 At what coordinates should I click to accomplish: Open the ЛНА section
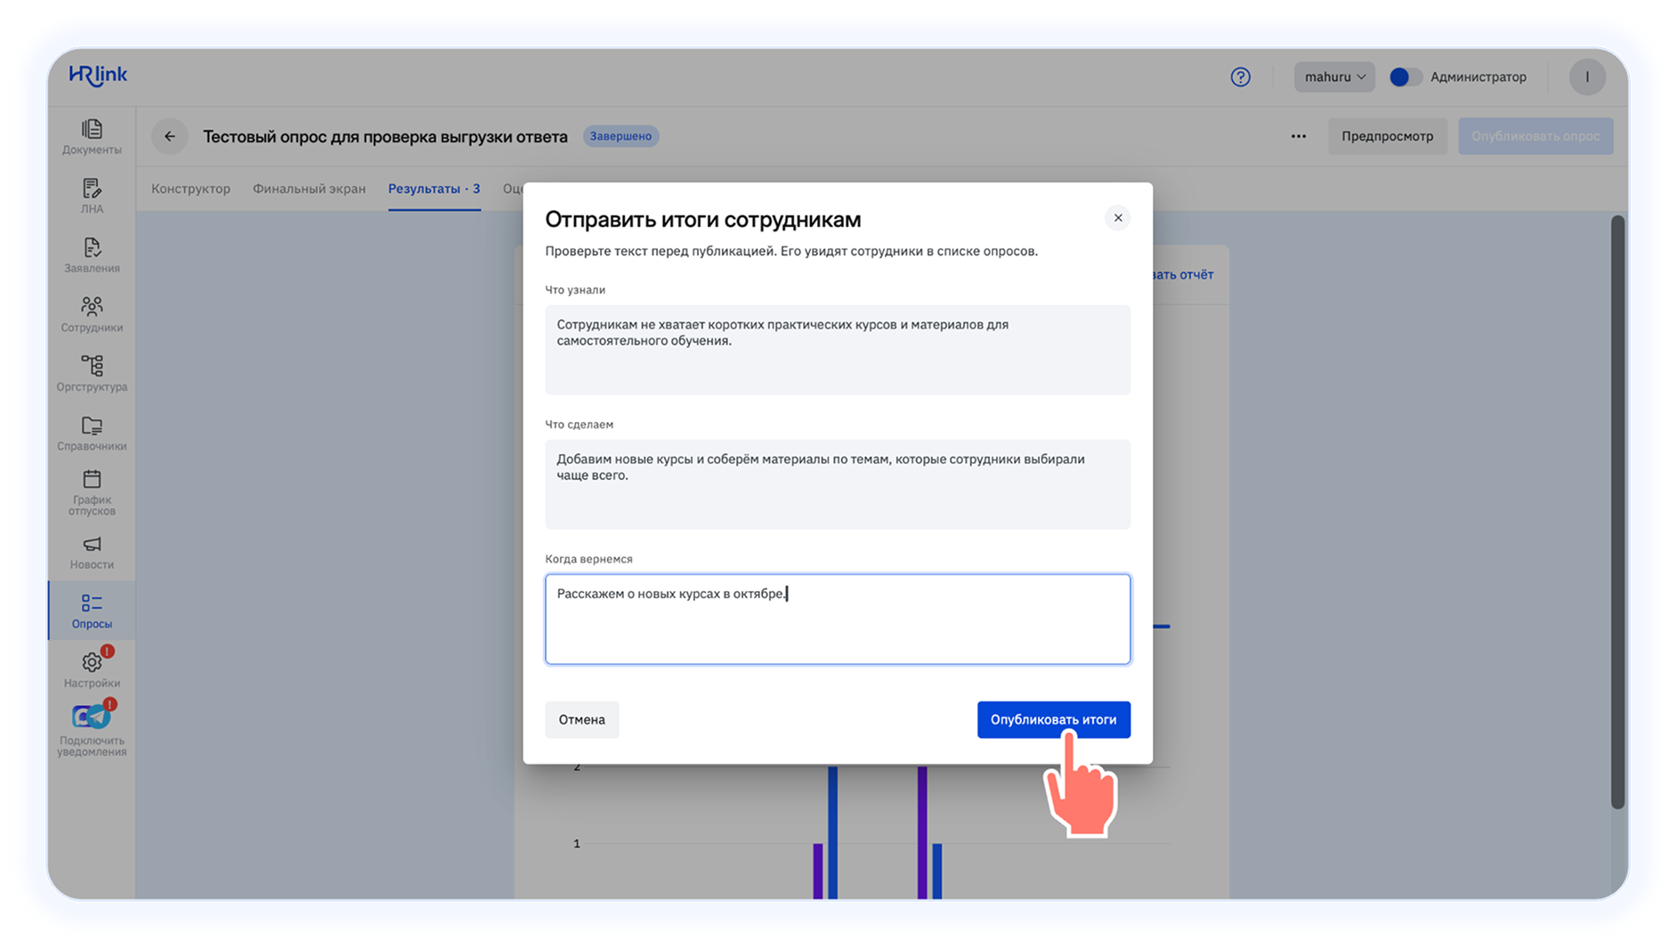point(92,196)
